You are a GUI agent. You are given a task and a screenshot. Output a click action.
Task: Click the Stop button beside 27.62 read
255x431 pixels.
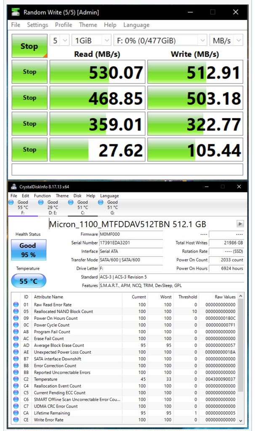[x=29, y=149]
